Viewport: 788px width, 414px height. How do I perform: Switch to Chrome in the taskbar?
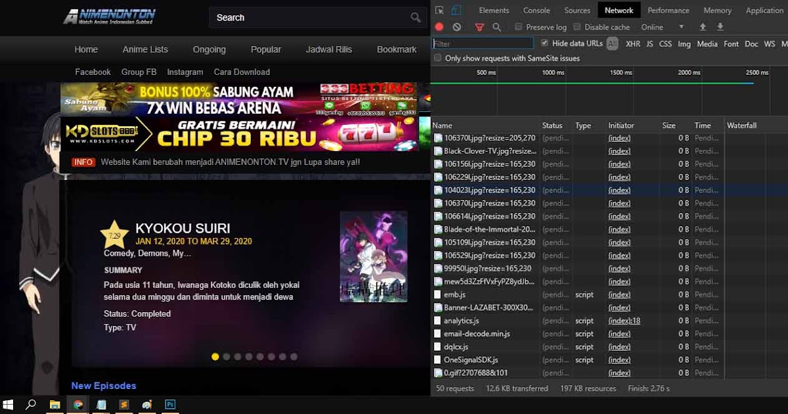[78, 405]
